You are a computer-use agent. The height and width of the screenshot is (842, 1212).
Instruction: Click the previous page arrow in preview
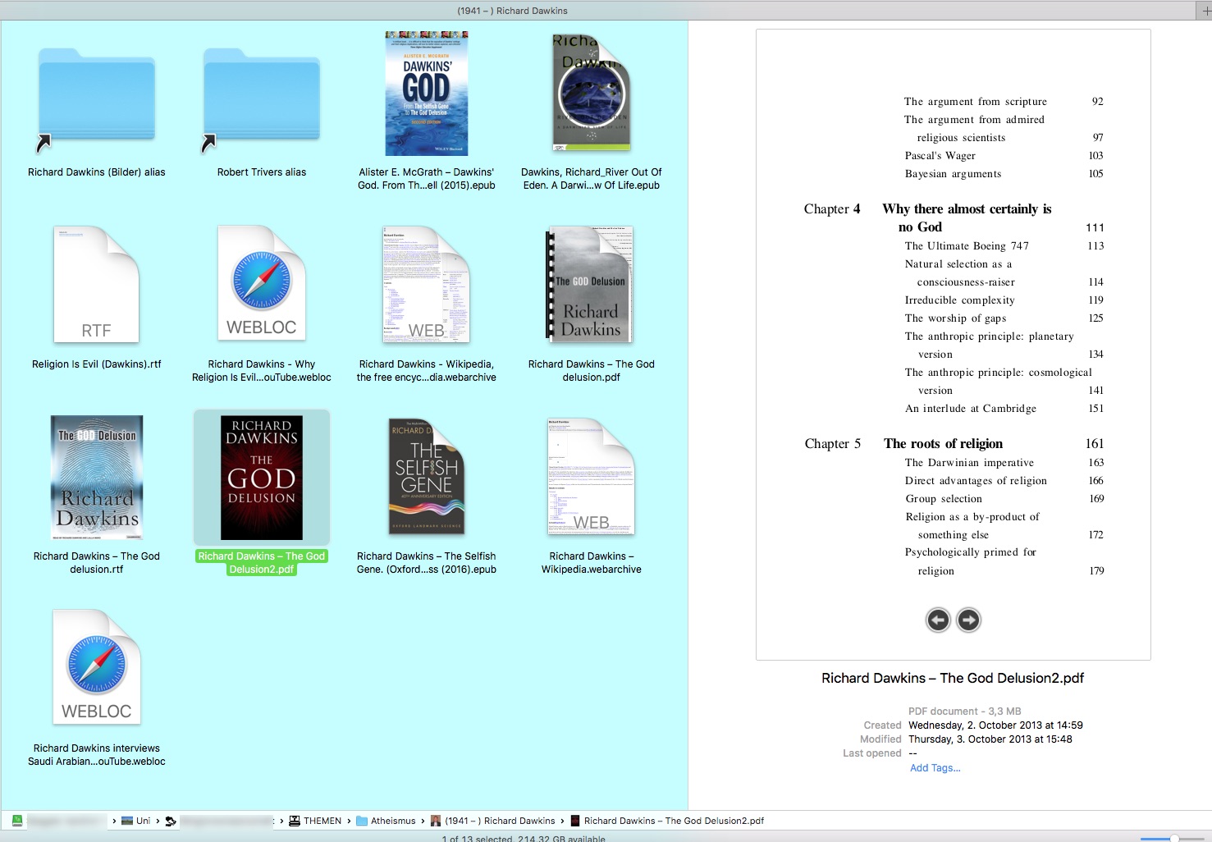(938, 620)
